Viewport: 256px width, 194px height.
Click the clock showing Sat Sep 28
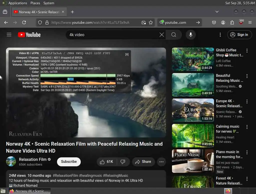tap(240, 3)
